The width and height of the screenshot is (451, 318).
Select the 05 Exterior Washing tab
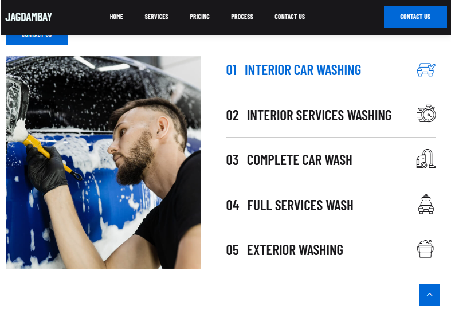[331, 250]
